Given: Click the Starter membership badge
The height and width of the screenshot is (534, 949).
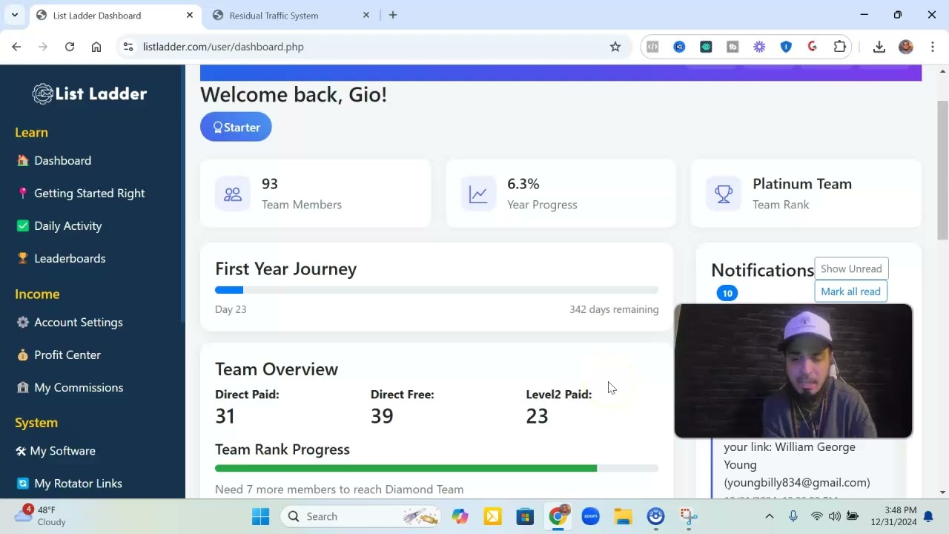Looking at the screenshot, I should 236,127.
